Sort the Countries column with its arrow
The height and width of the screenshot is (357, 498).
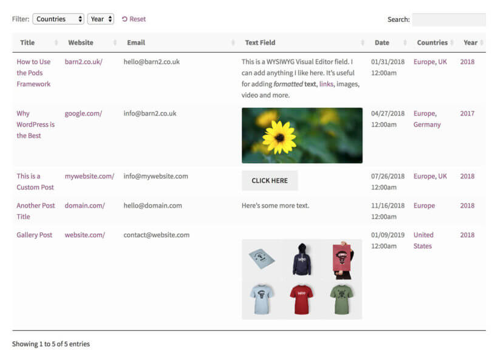453,42
